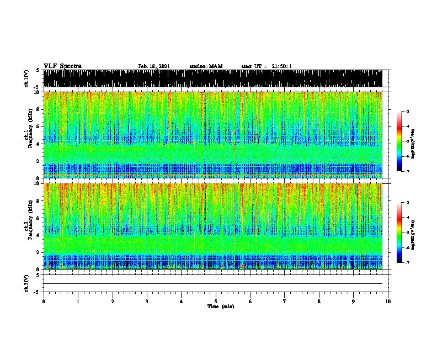
Task: Click the "ch.3(V)" axis label
Action: (x=26, y=284)
